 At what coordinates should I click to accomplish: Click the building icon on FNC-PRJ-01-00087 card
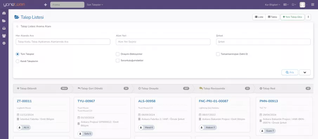[x=200, y=119]
